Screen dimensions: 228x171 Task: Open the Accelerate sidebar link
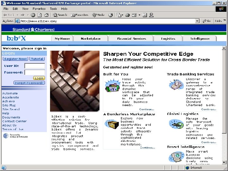click(x=10, y=97)
